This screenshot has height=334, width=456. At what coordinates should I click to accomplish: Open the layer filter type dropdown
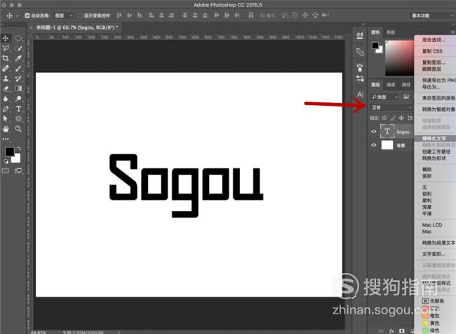385,97
